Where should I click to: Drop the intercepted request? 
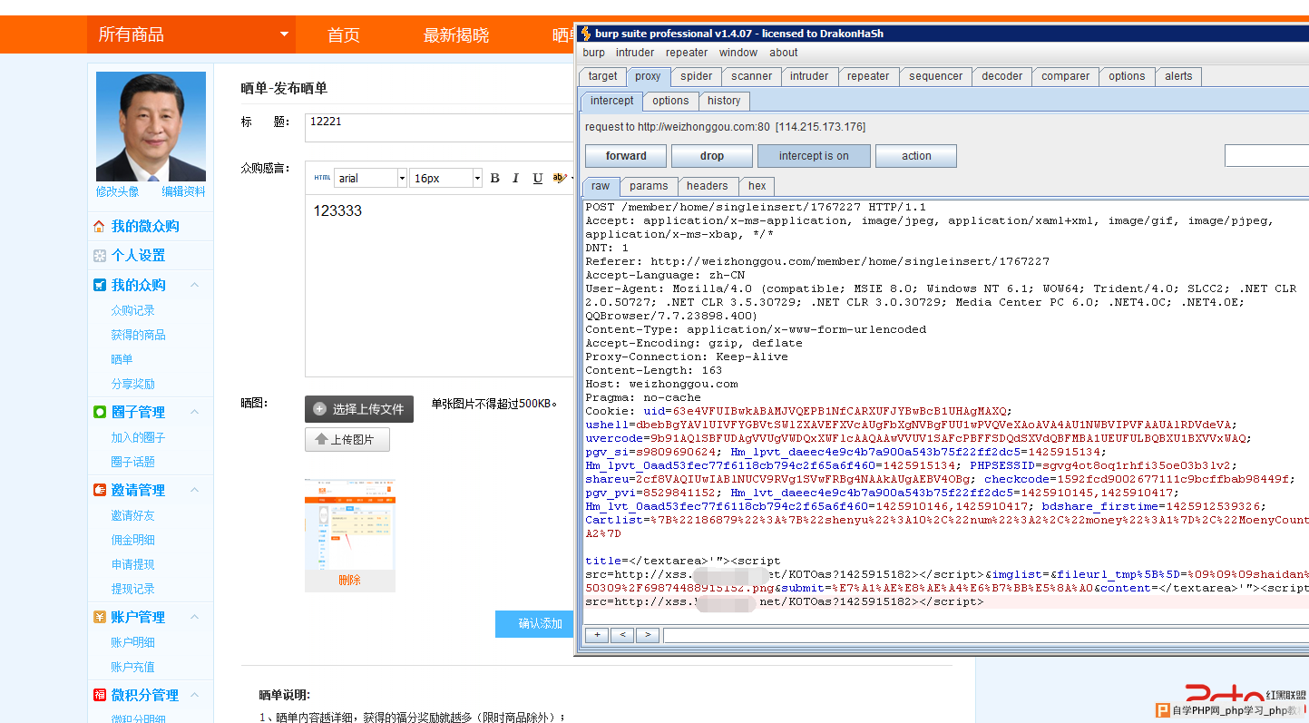tap(712, 156)
